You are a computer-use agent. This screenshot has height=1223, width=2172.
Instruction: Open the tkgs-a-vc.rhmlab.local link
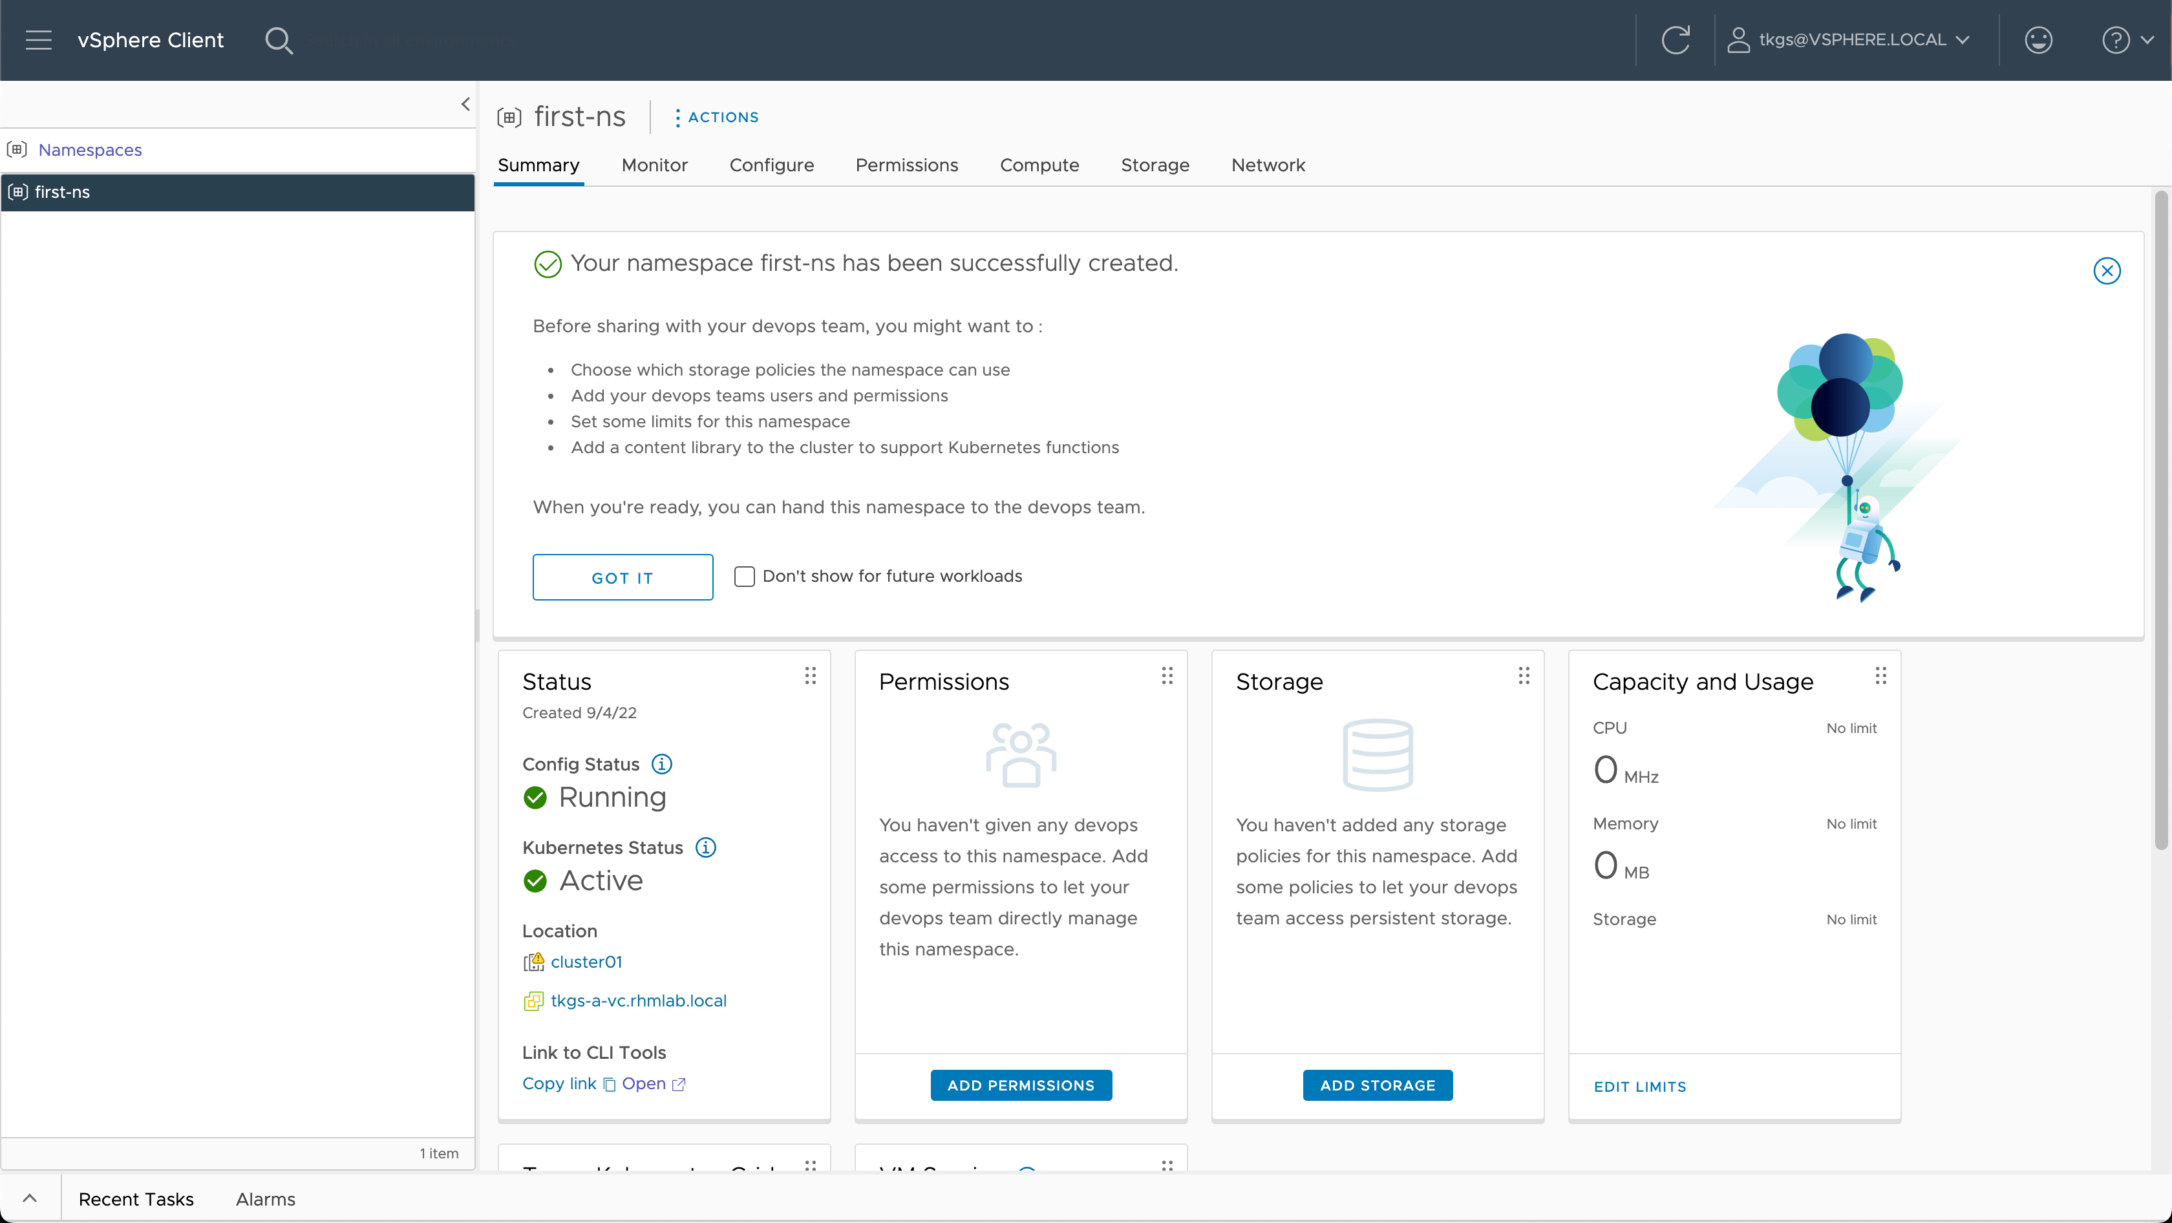638,1001
